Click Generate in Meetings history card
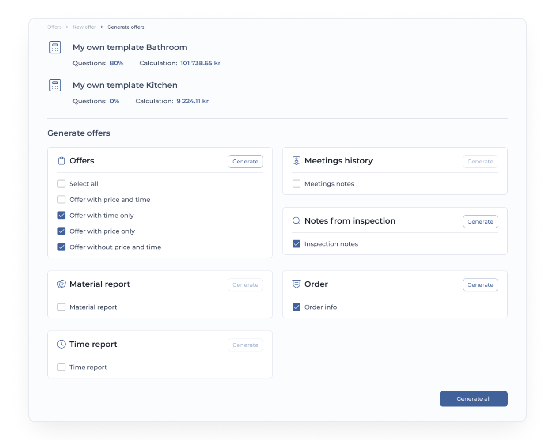This screenshot has height=440, width=555. click(x=480, y=162)
